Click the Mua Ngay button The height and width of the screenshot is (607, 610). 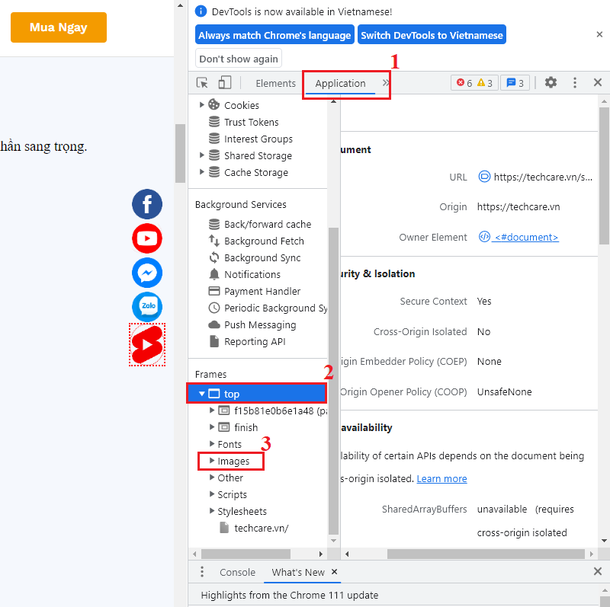pyautogui.click(x=59, y=27)
